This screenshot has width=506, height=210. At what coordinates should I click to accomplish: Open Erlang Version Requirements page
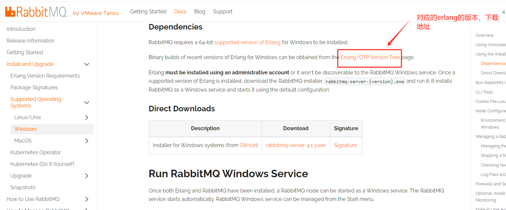click(x=45, y=76)
